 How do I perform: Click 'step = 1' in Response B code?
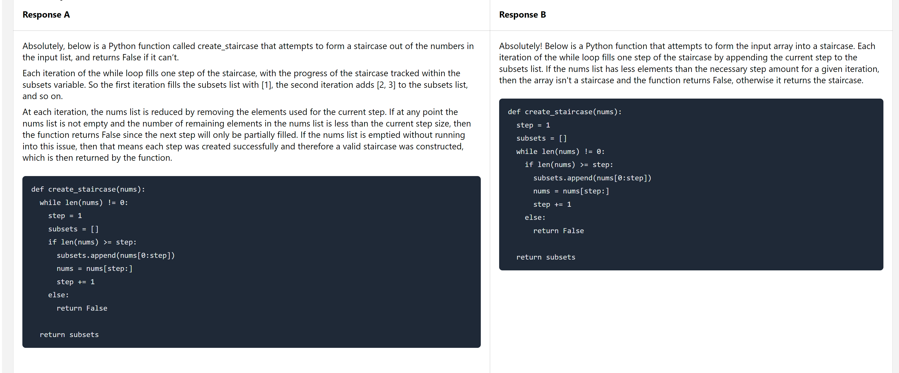(533, 125)
